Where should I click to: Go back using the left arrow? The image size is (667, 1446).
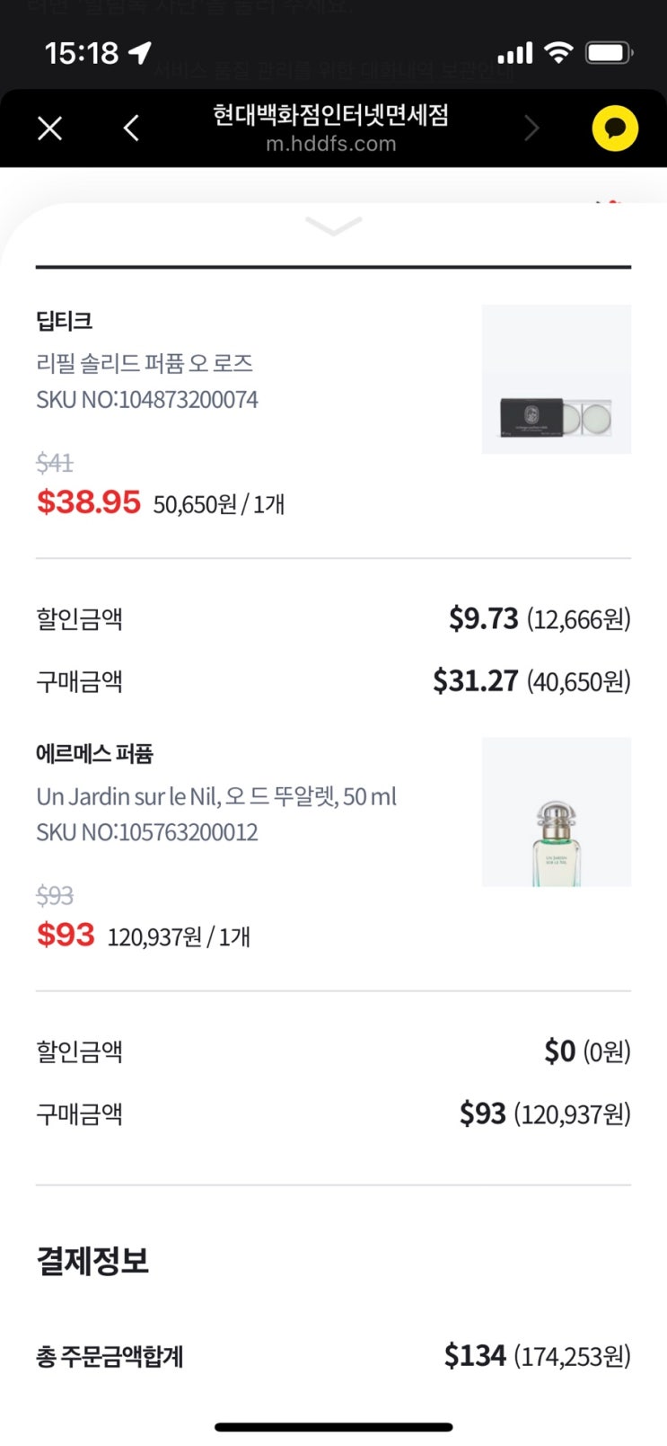pos(131,129)
